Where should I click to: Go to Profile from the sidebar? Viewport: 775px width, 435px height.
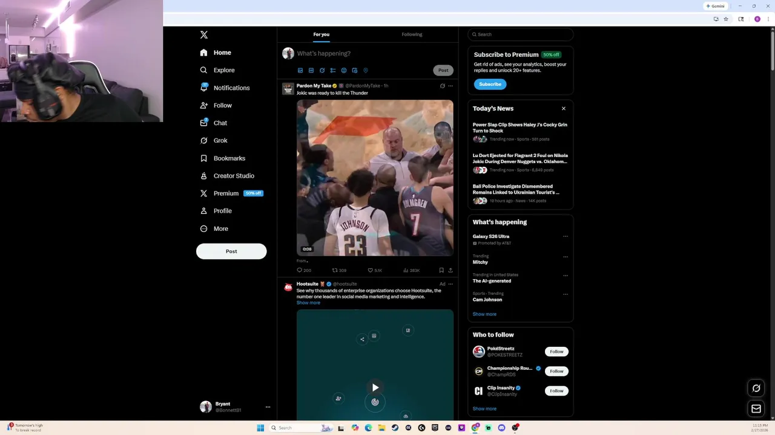click(x=216, y=211)
